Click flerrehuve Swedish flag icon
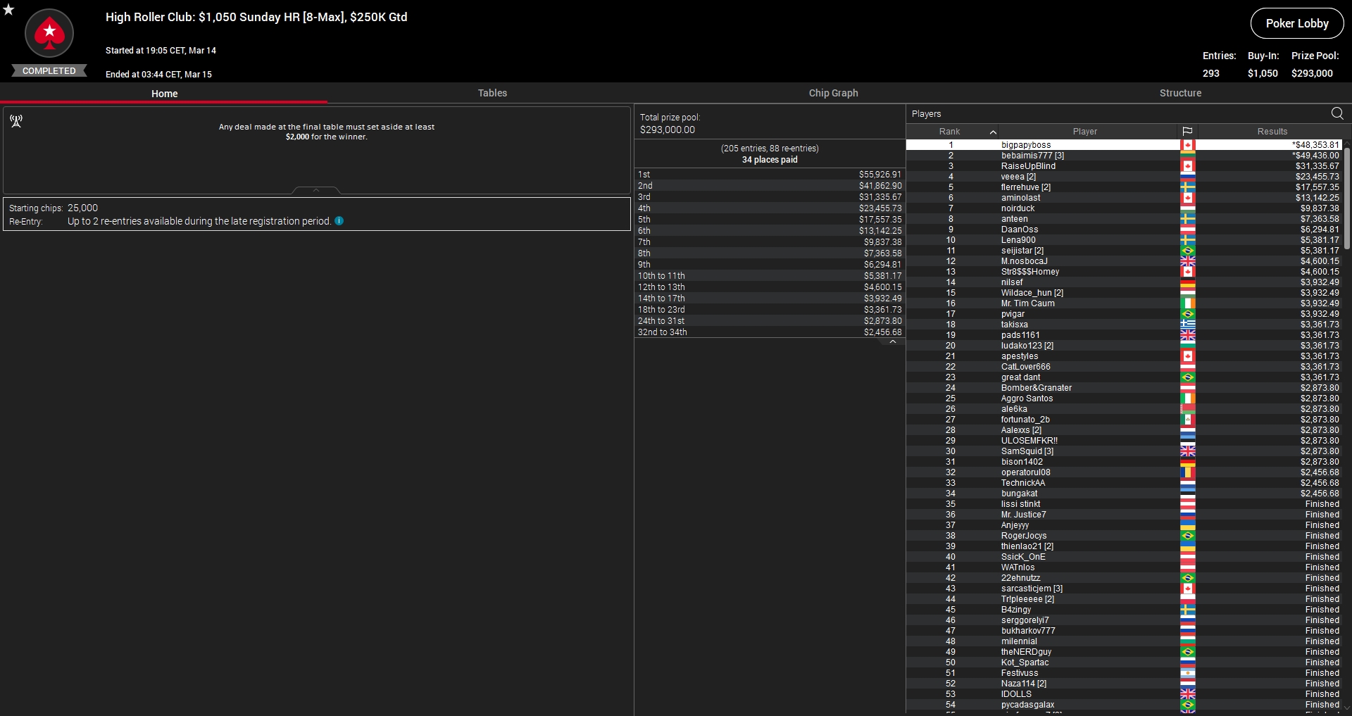Viewport: 1352px width, 716px height. [x=1188, y=187]
